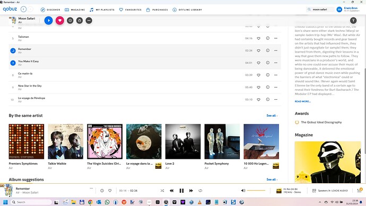366x206 pixels.
Task: Click Read More under album description
Action: (302, 101)
